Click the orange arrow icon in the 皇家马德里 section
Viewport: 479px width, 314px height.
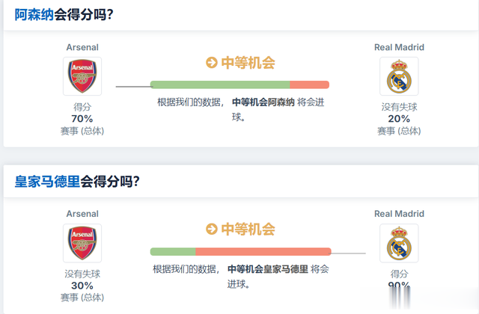pyautogui.click(x=212, y=230)
